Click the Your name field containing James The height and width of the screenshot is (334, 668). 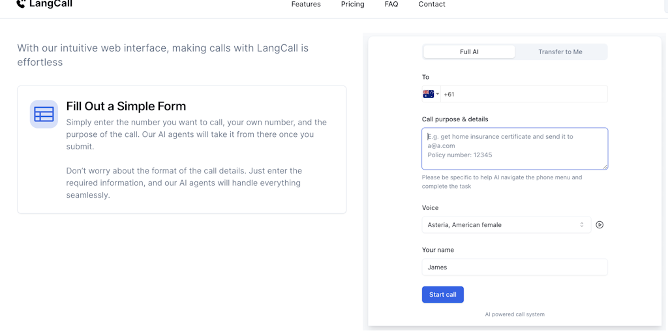(x=515, y=267)
